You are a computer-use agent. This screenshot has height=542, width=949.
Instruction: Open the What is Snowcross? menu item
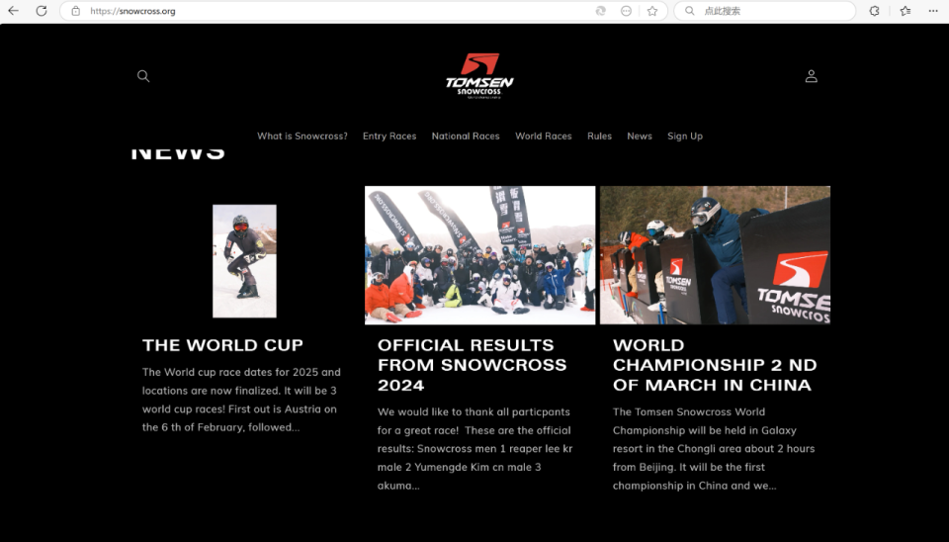pos(302,136)
